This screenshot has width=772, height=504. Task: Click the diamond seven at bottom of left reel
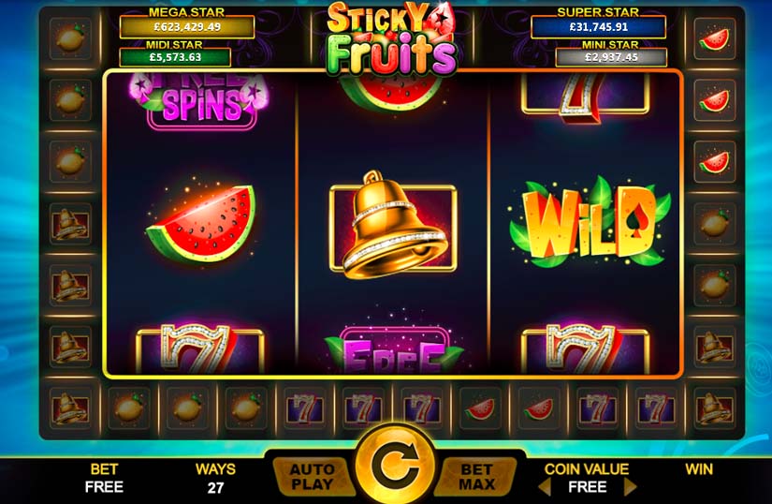pyautogui.click(x=199, y=348)
